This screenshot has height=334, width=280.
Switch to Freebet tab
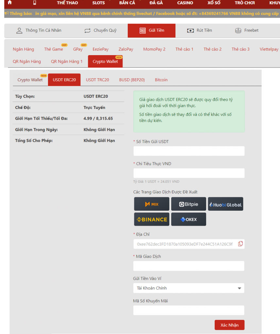247,30
